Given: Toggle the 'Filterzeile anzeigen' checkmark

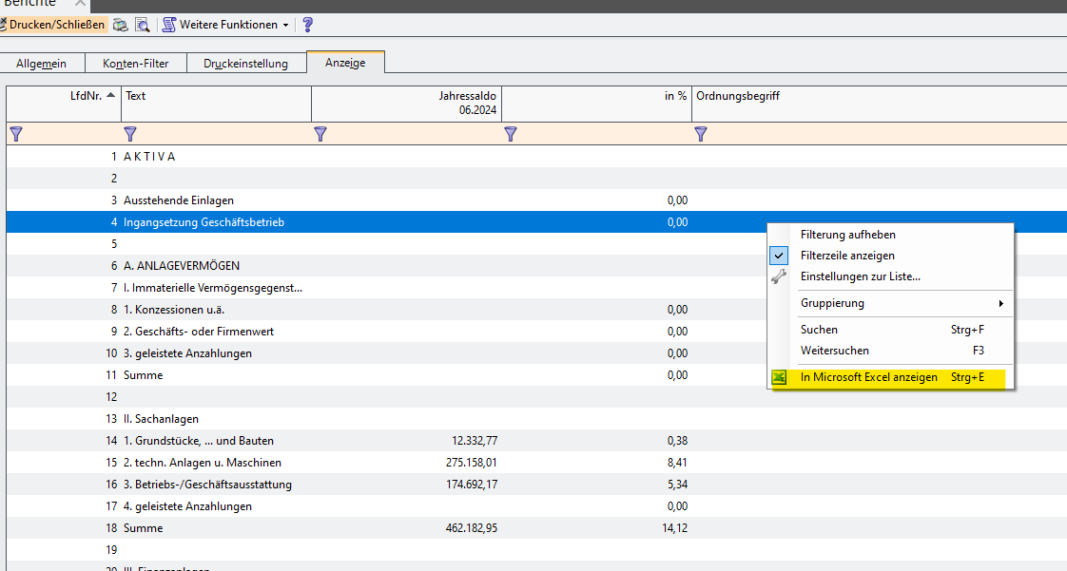Looking at the screenshot, I should tap(779, 256).
